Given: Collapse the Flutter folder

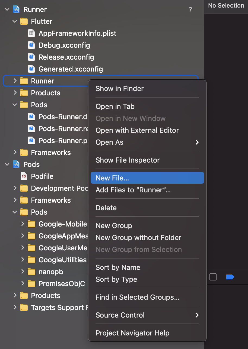Looking at the screenshot, I should (x=15, y=21).
